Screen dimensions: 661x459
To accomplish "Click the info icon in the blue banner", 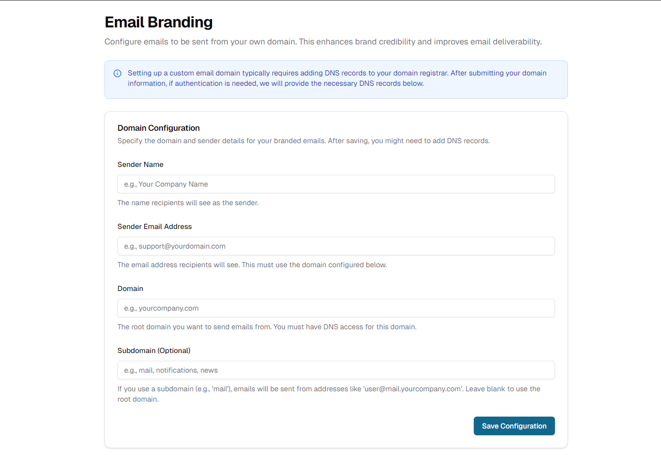I will click(x=117, y=73).
